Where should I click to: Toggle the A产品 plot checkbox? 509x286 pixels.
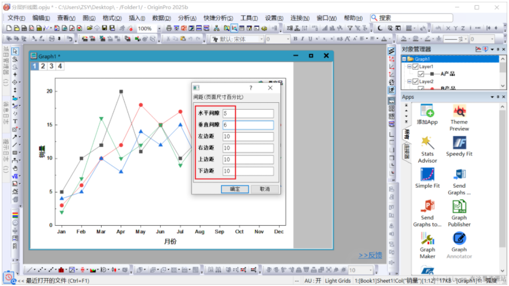point(421,74)
